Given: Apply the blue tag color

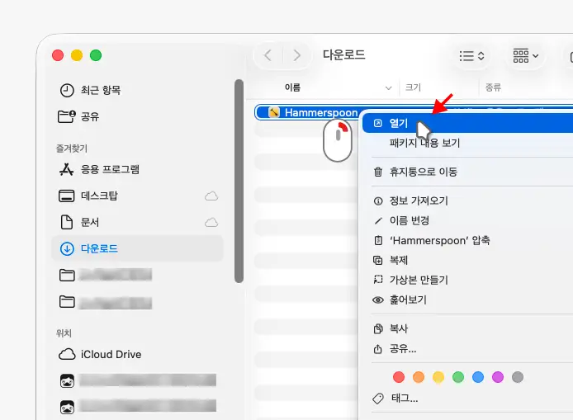Looking at the screenshot, I should point(478,377).
